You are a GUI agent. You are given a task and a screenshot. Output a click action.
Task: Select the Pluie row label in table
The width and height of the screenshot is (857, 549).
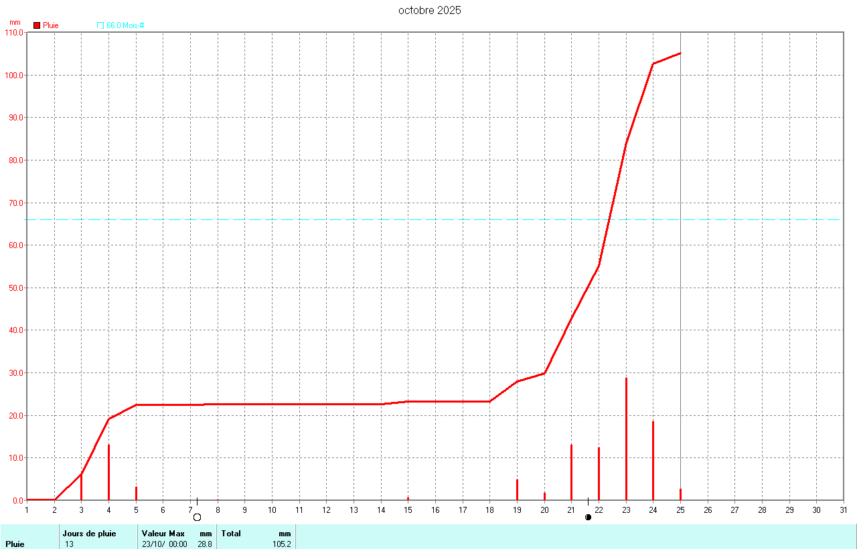[15, 544]
